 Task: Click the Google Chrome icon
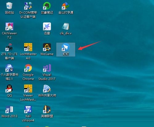point(28,68)
